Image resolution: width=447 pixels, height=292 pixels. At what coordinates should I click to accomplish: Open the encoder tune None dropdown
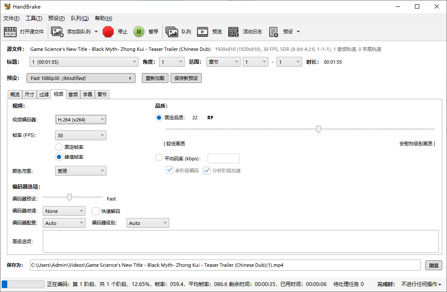[x=64, y=211]
